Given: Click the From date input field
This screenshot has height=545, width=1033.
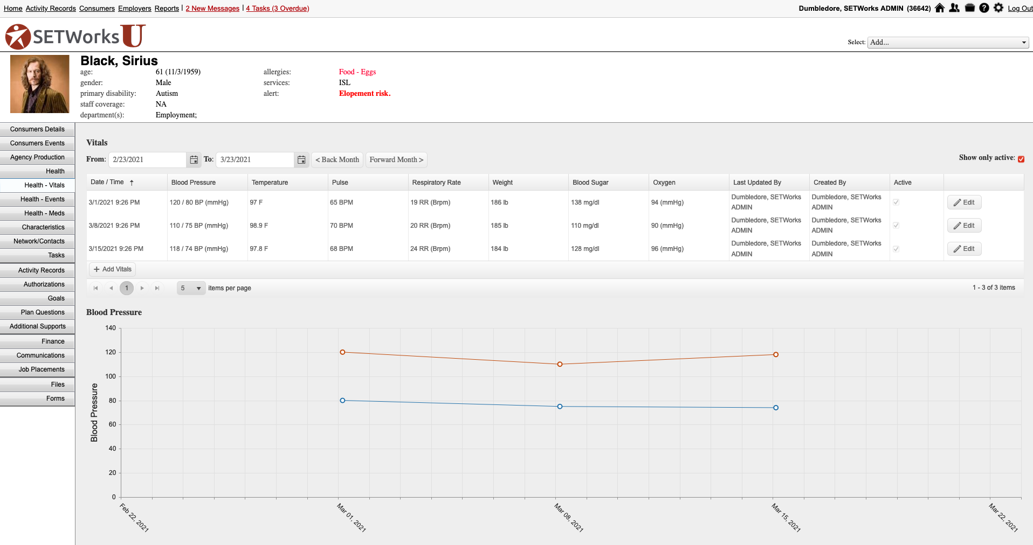Looking at the screenshot, I should [x=148, y=160].
